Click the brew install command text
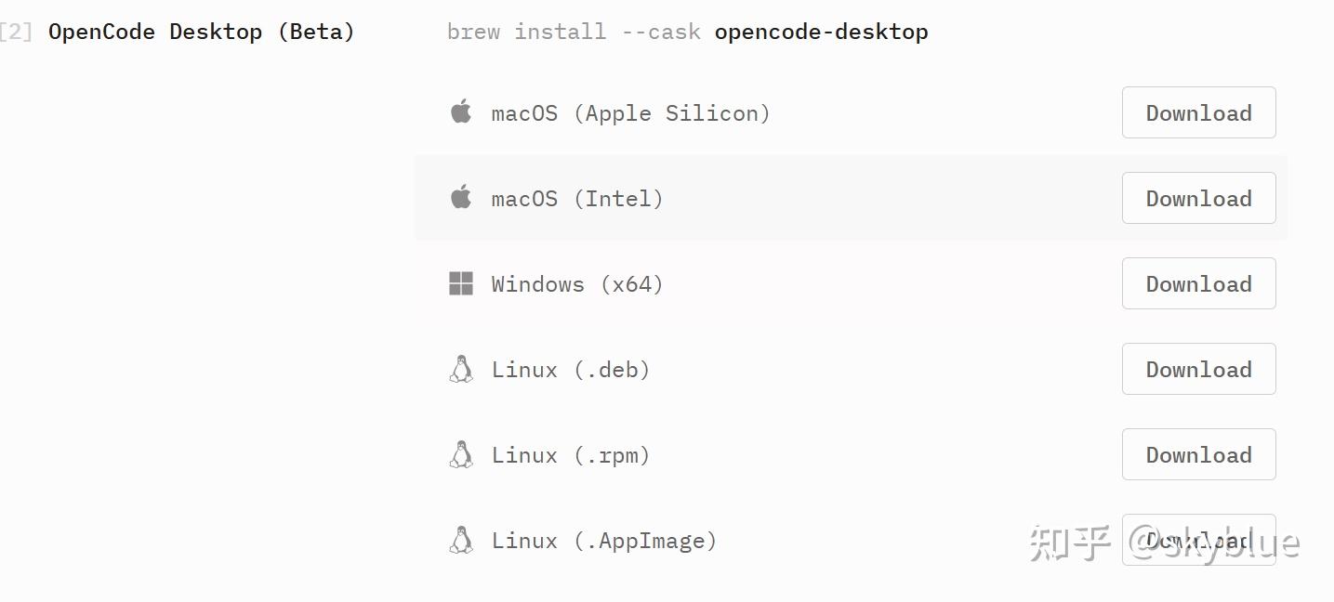 [687, 32]
